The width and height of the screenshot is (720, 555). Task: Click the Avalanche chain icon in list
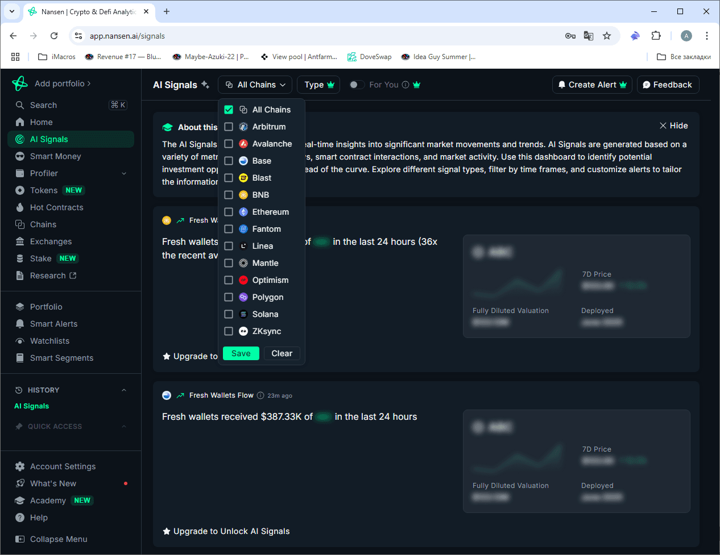click(x=243, y=144)
